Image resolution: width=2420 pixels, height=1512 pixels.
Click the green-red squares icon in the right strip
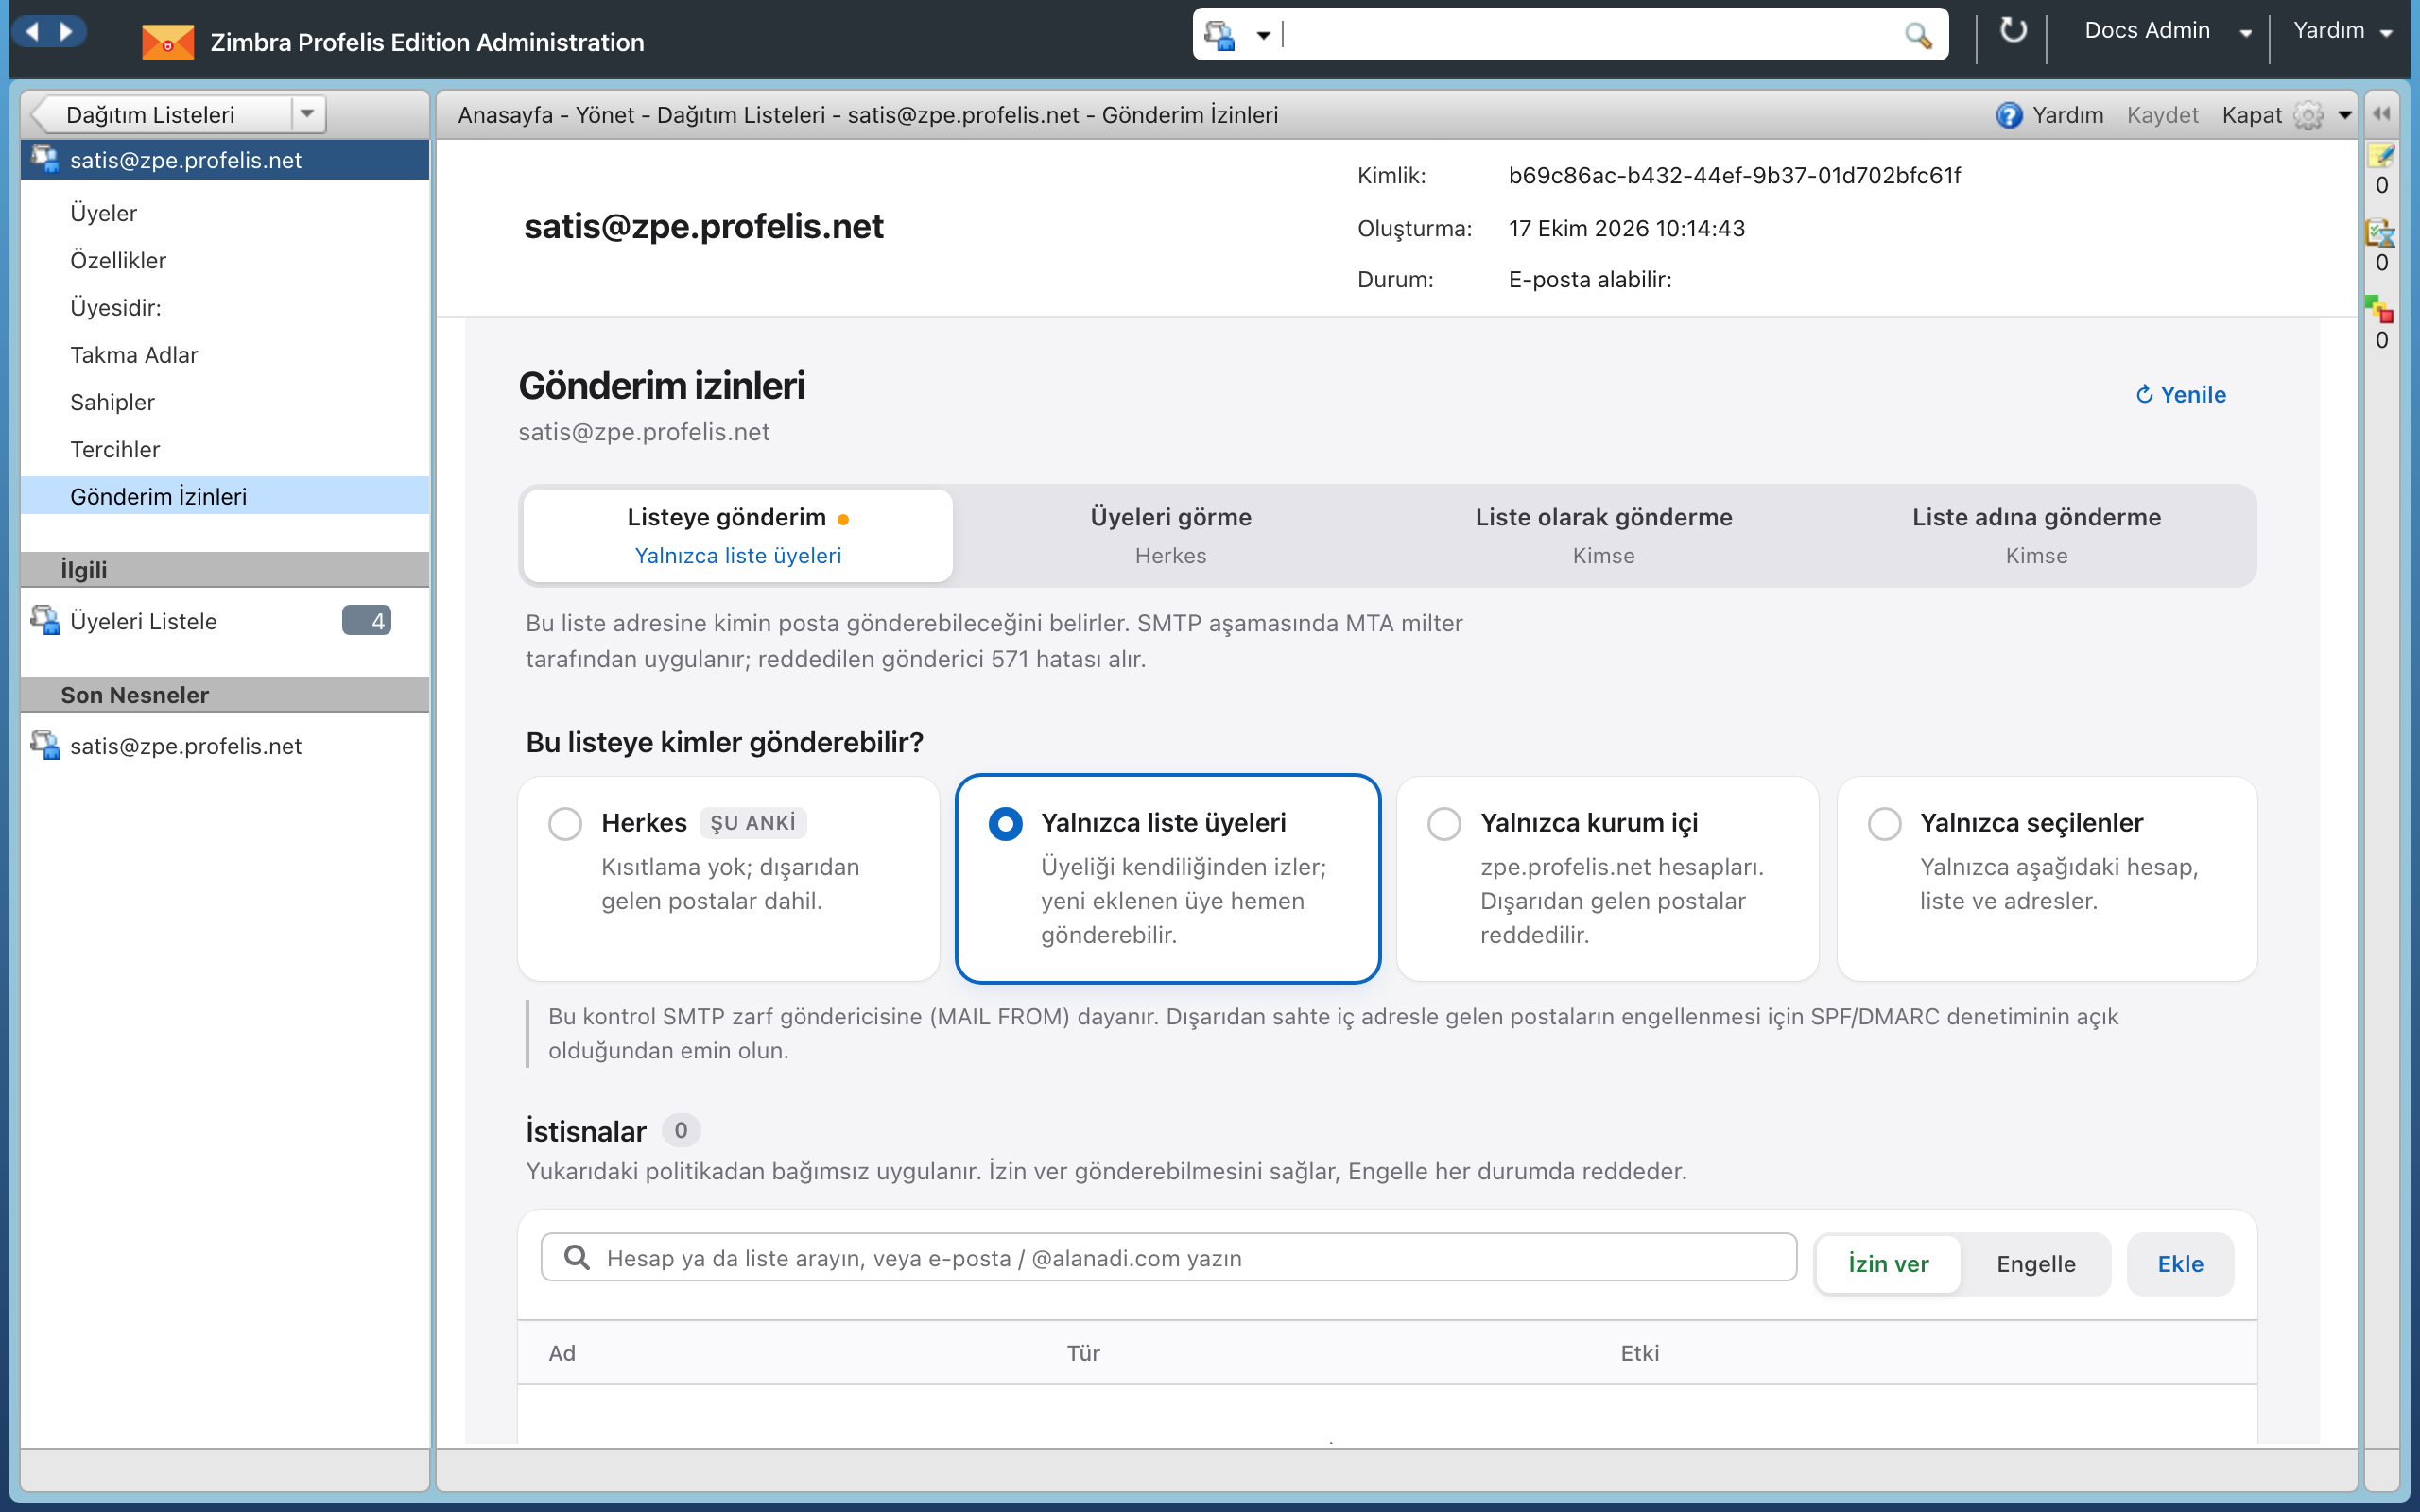[x=2381, y=310]
